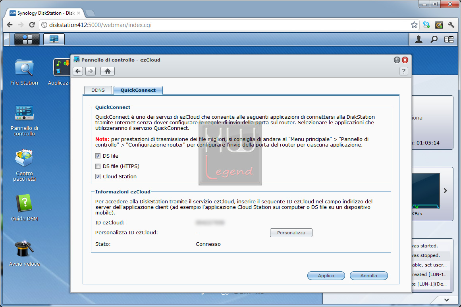Click the resource monitor graph thumbnail
Viewport: 461px width, 307px height.
click(426, 191)
